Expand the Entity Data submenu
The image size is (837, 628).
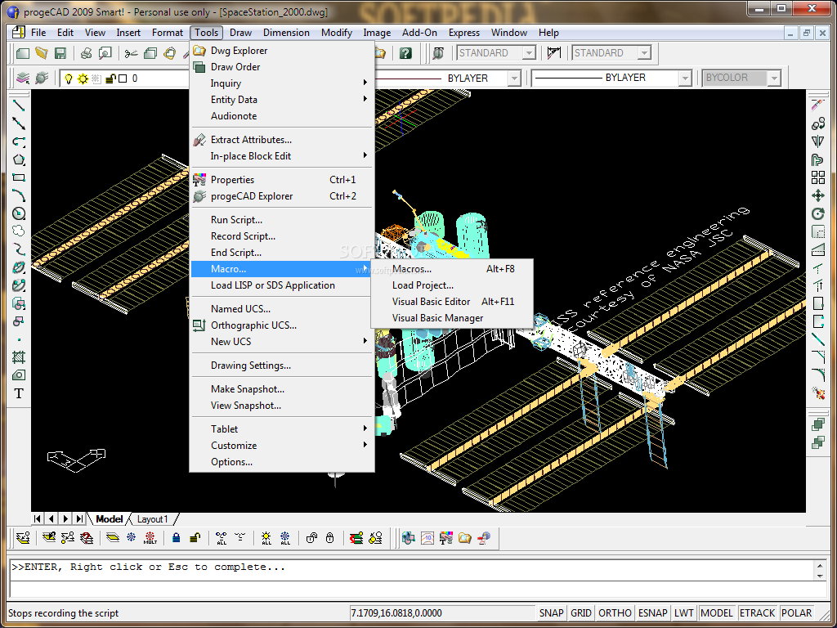(x=282, y=99)
